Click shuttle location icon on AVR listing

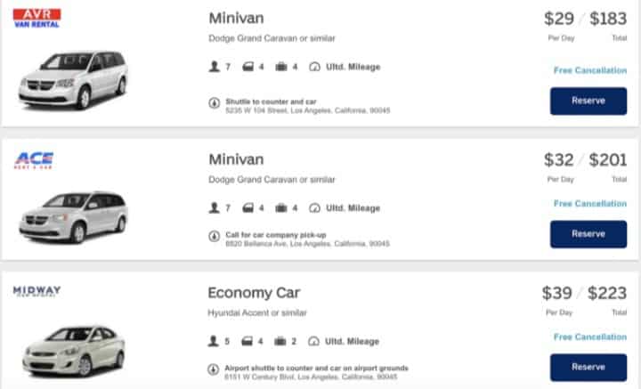coord(215,103)
